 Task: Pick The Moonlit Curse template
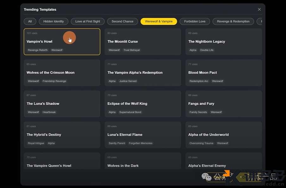pos(143,42)
